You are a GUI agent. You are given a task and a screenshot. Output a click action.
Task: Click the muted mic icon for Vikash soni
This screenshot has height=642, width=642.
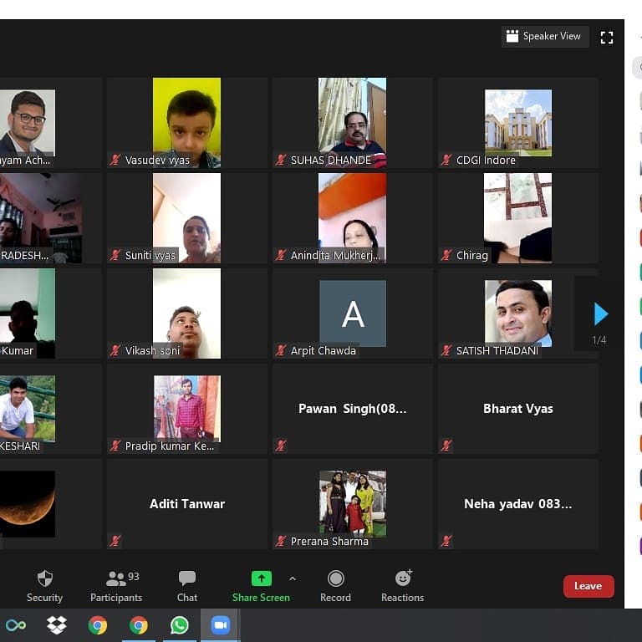click(115, 350)
